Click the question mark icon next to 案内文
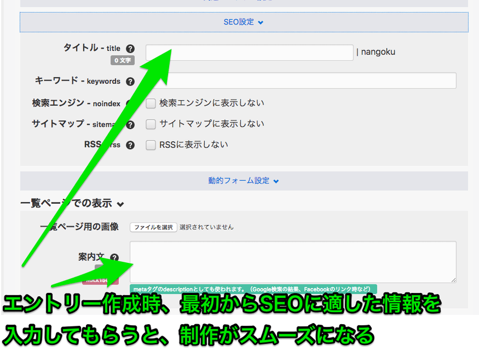 click(x=114, y=258)
